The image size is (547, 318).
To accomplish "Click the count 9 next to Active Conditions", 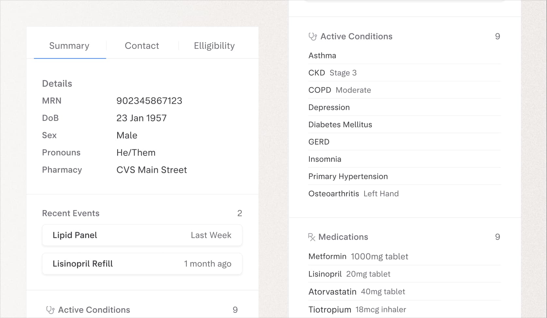I will coord(498,36).
